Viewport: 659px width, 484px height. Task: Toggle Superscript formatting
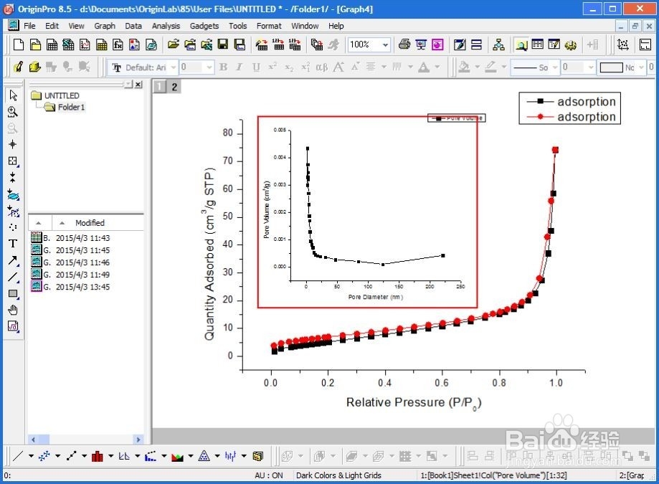click(272, 67)
